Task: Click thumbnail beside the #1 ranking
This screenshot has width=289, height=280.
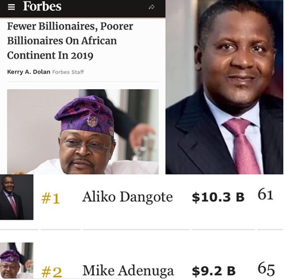Action: point(17,197)
